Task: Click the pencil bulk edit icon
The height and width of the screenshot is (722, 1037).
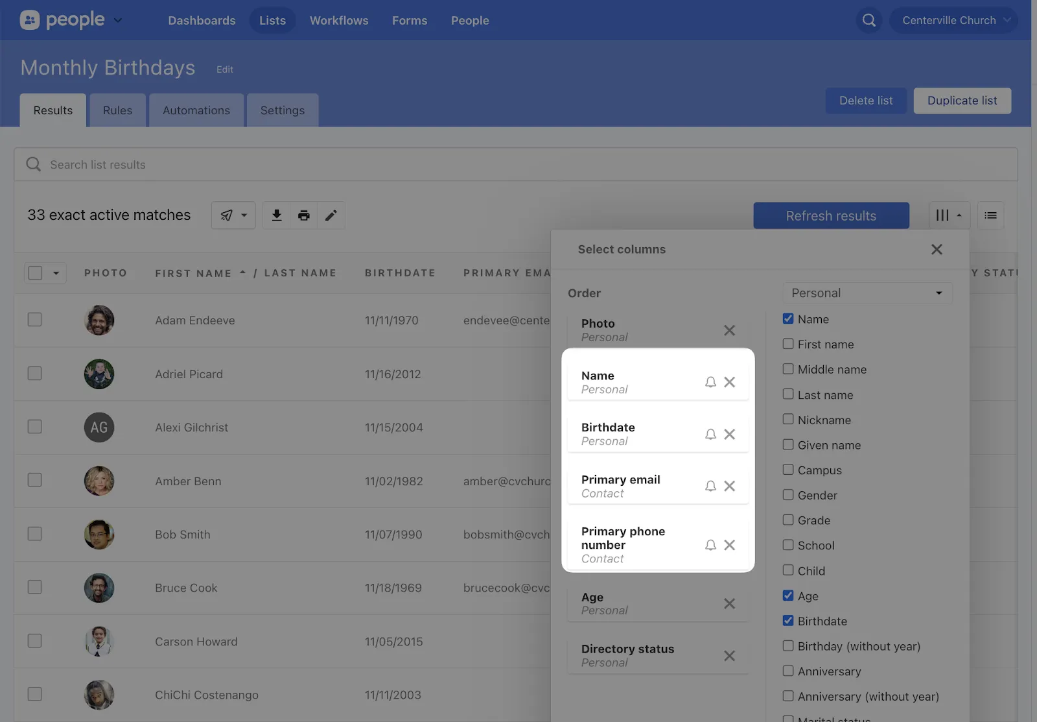Action: pos(331,215)
